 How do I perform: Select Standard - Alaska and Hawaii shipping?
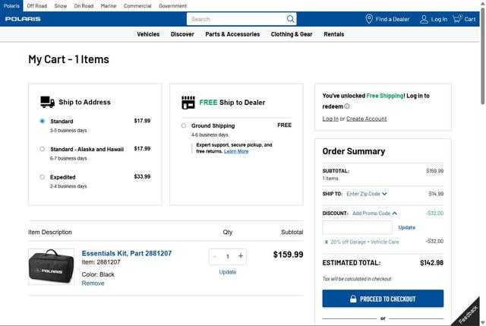point(43,149)
